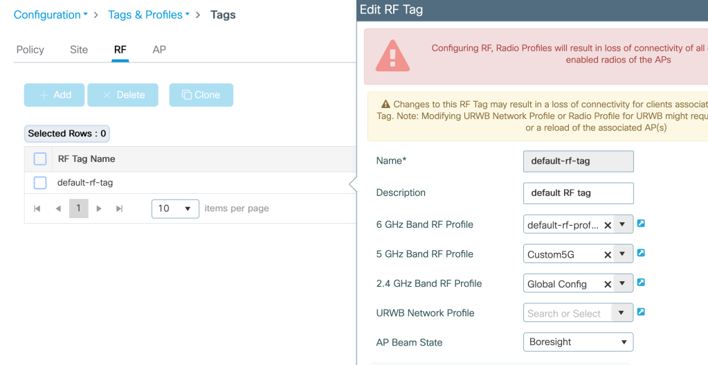The height and width of the screenshot is (365, 708).
Task: Open linked 6 GHz RF profile icon
Action: (x=641, y=224)
